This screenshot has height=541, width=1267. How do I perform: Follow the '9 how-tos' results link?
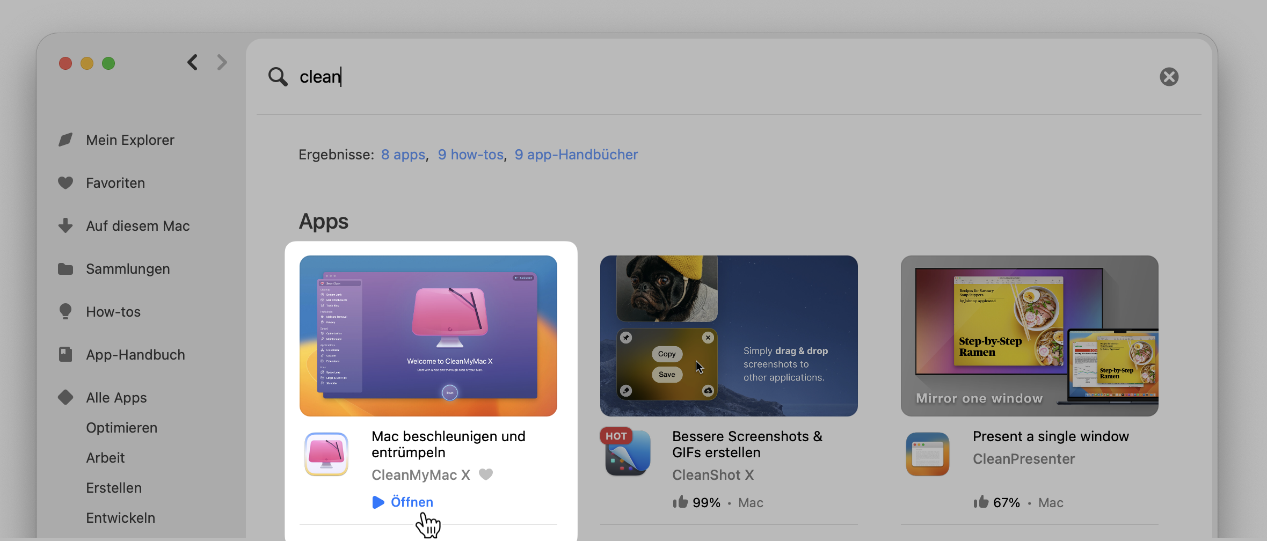(471, 155)
